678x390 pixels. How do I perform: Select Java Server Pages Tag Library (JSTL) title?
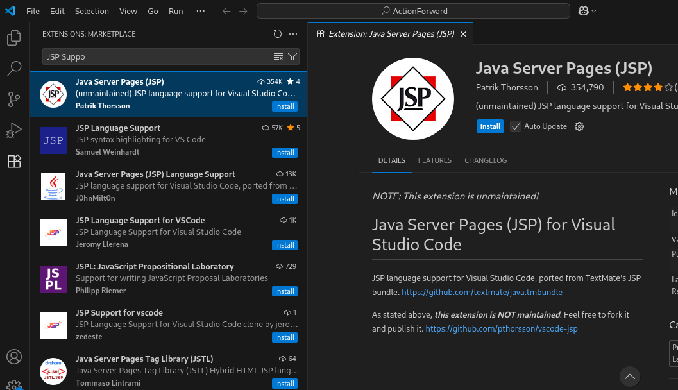click(x=144, y=359)
